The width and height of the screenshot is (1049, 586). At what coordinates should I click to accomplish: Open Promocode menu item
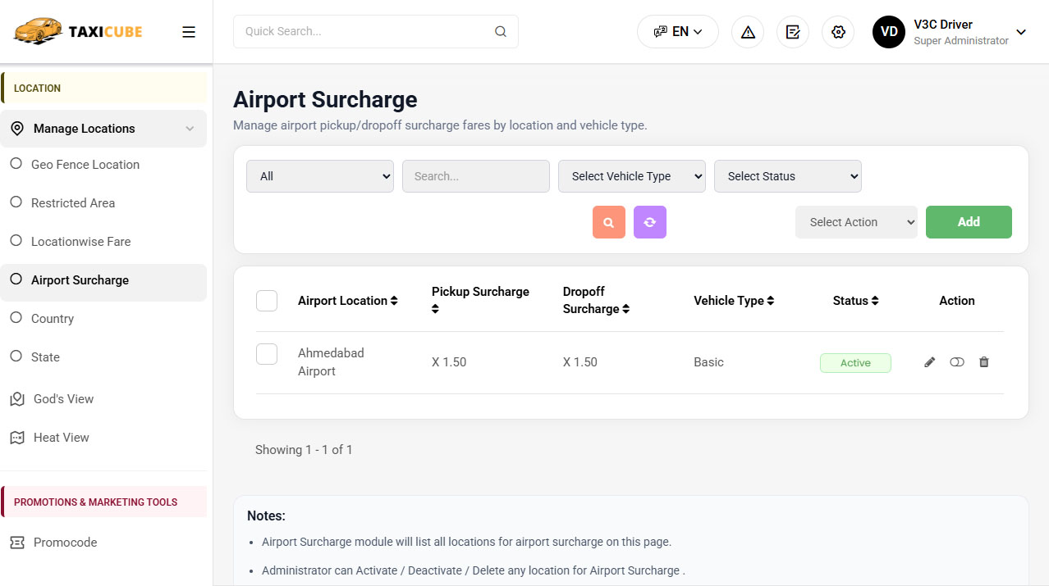tap(103, 543)
